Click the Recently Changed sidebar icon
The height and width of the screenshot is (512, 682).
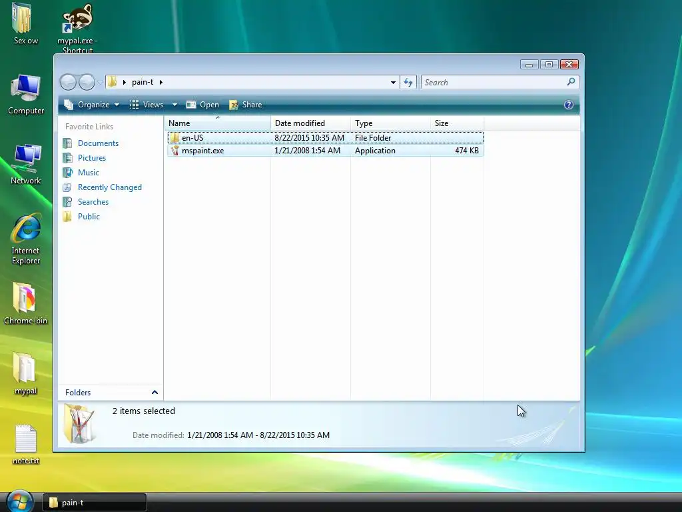[67, 187]
